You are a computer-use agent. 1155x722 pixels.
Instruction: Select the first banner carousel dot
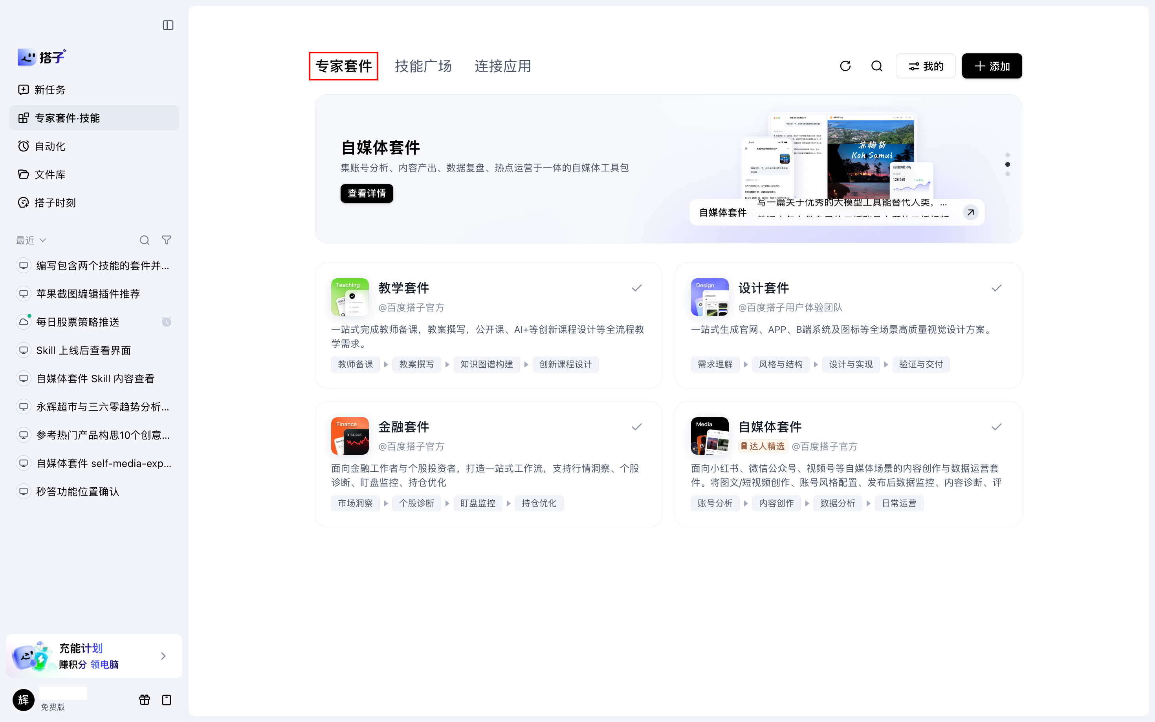coord(1008,155)
